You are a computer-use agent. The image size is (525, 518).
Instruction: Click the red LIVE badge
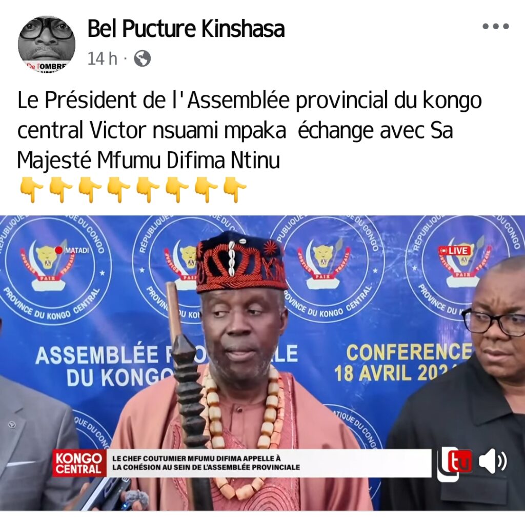(x=454, y=250)
